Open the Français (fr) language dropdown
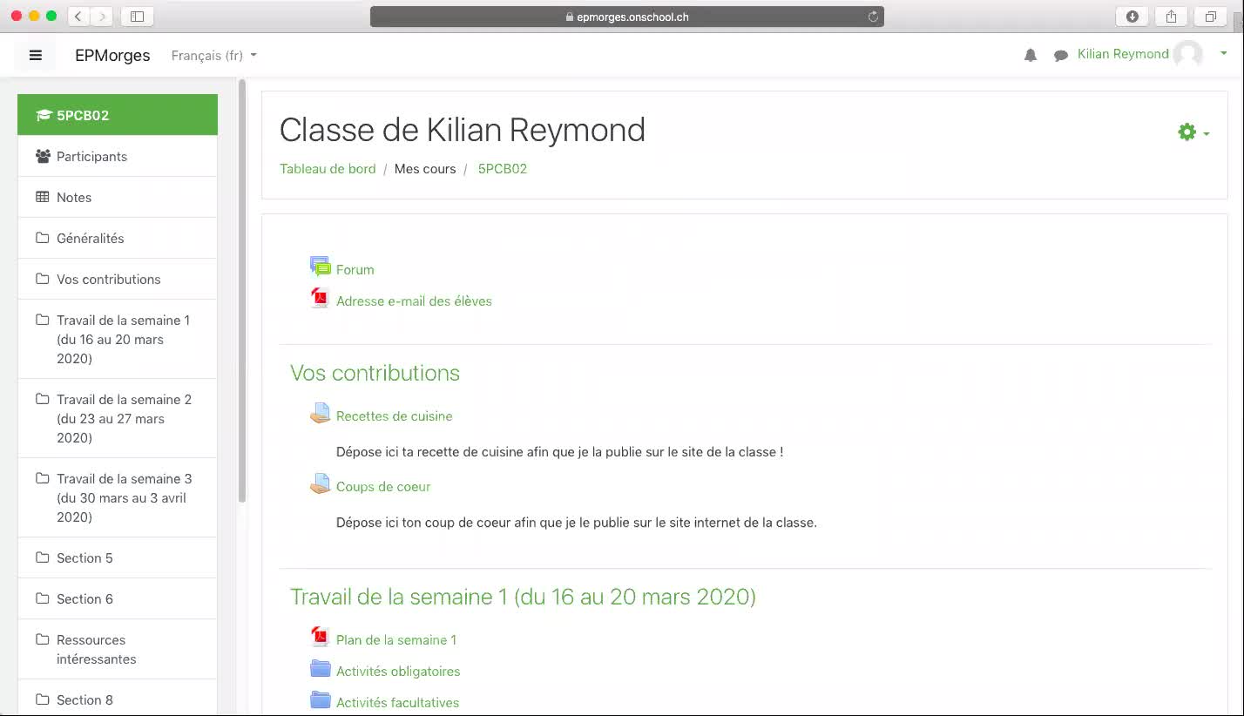This screenshot has width=1244, height=716. point(213,55)
